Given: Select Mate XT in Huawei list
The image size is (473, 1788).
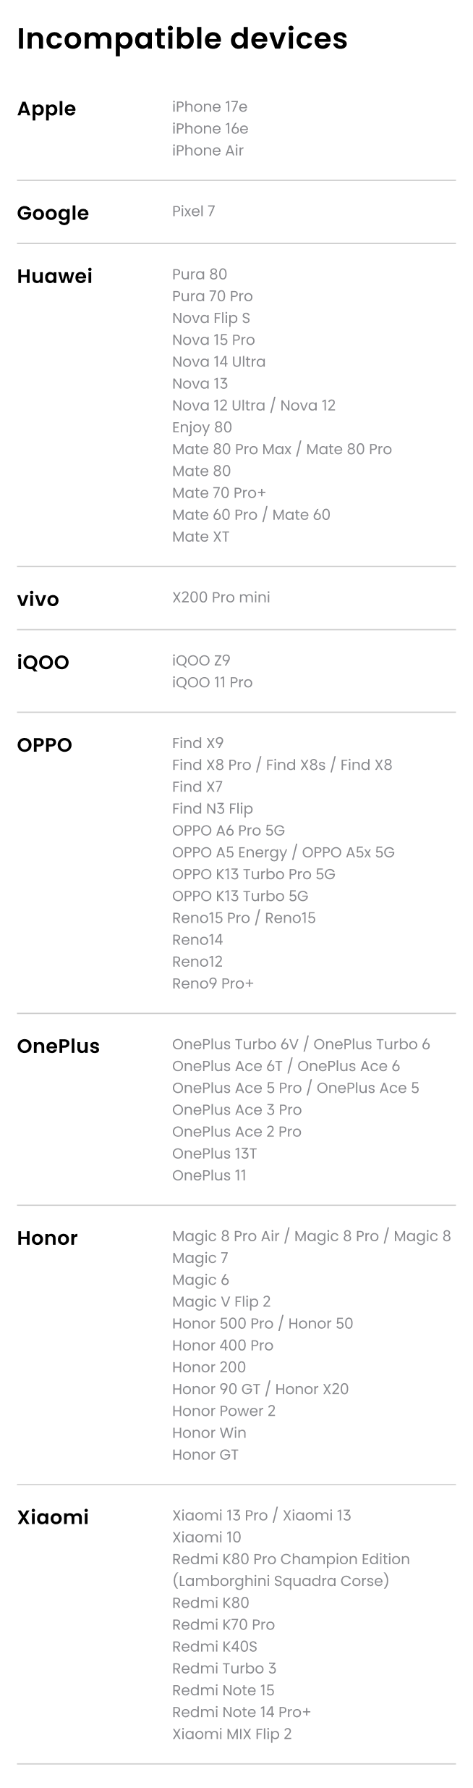Looking at the screenshot, I should click(x=200, y=537).
